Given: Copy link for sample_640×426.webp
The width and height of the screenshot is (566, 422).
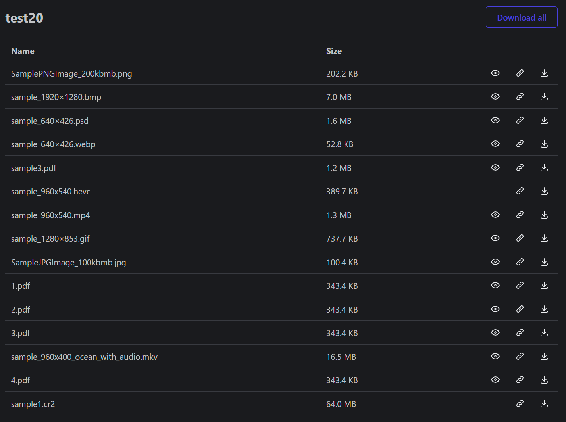Looking at the screenshot, I should 520,144.
